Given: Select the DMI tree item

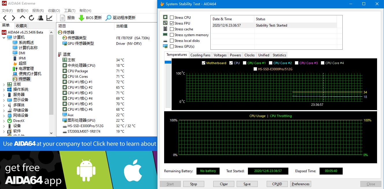Looking at the screenshot, I should 22,53.
